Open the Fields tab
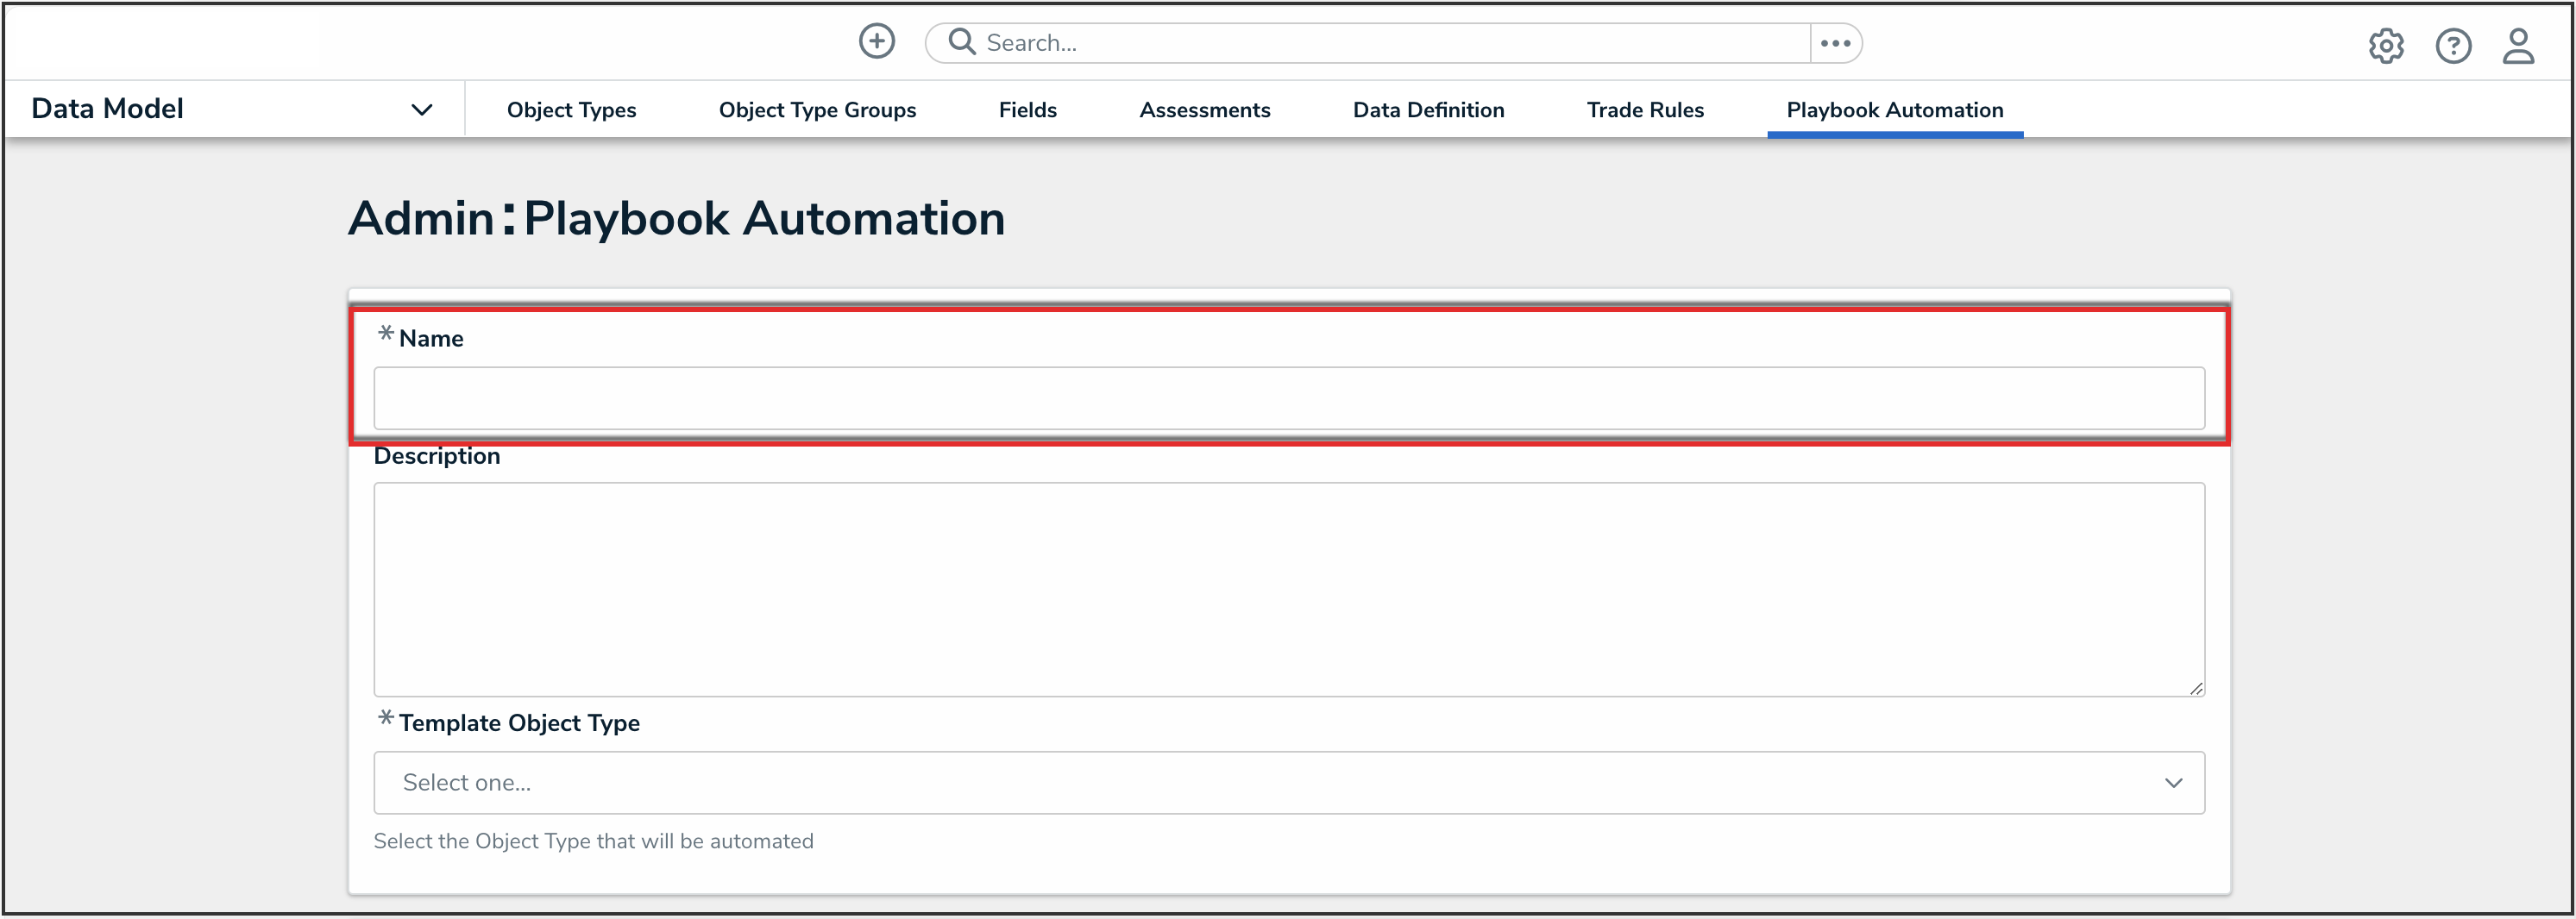This screenshot has height=919, width=2576. click(x=1027, y=109)
